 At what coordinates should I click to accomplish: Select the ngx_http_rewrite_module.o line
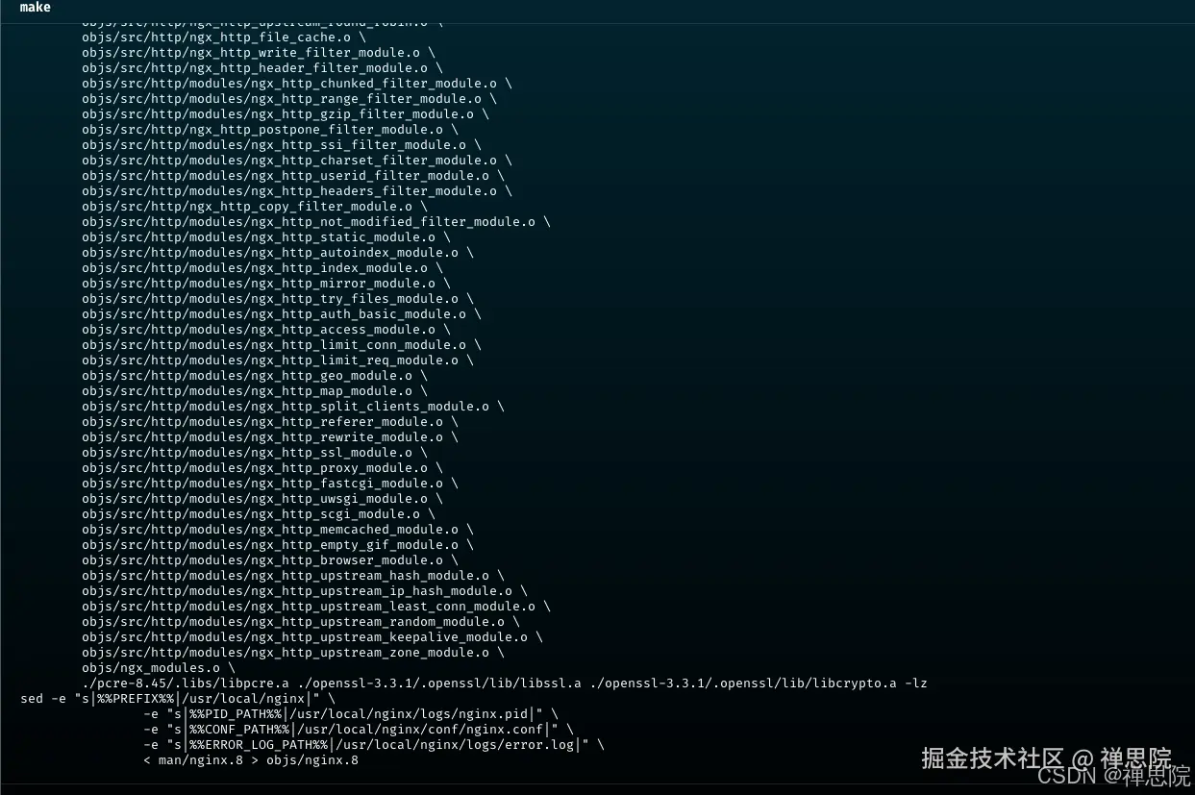click(x=269, y=437)
